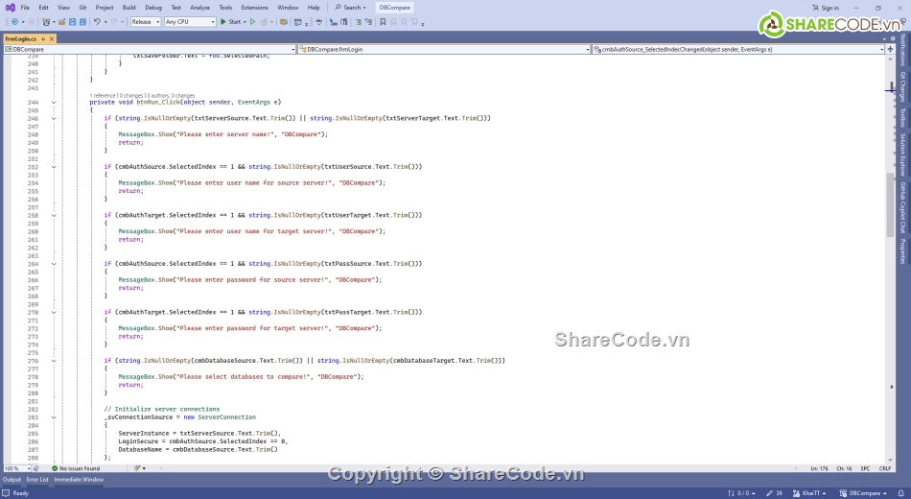This screenshot has height=499, width=911.
Task: Click the KhaiTT branch in status bar
Action: [810, 493]
